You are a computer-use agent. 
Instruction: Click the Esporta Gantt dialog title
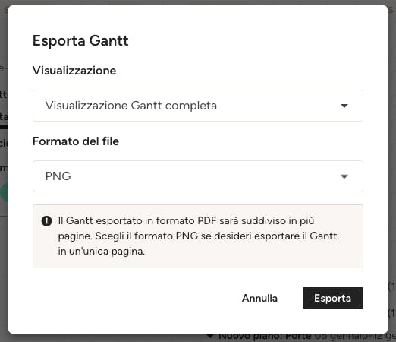point(80,40)
